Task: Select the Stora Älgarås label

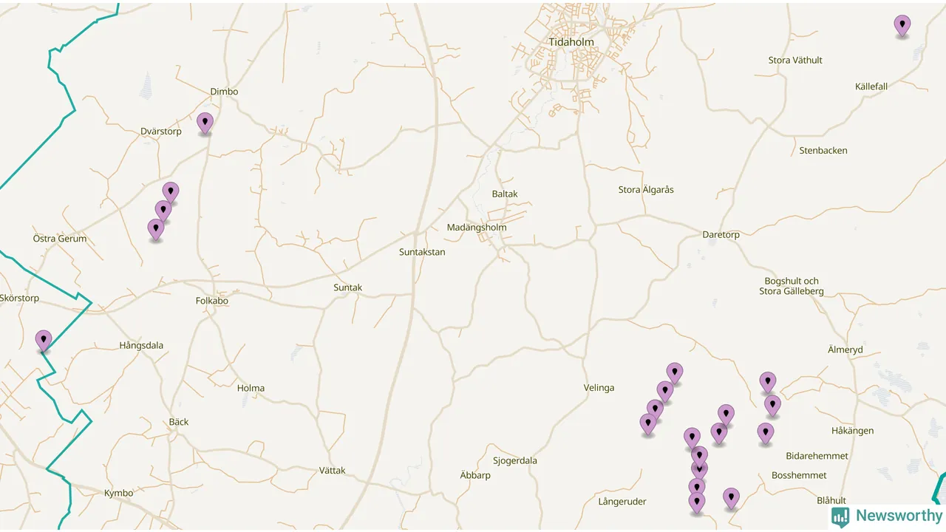Action: click(646, 190)
